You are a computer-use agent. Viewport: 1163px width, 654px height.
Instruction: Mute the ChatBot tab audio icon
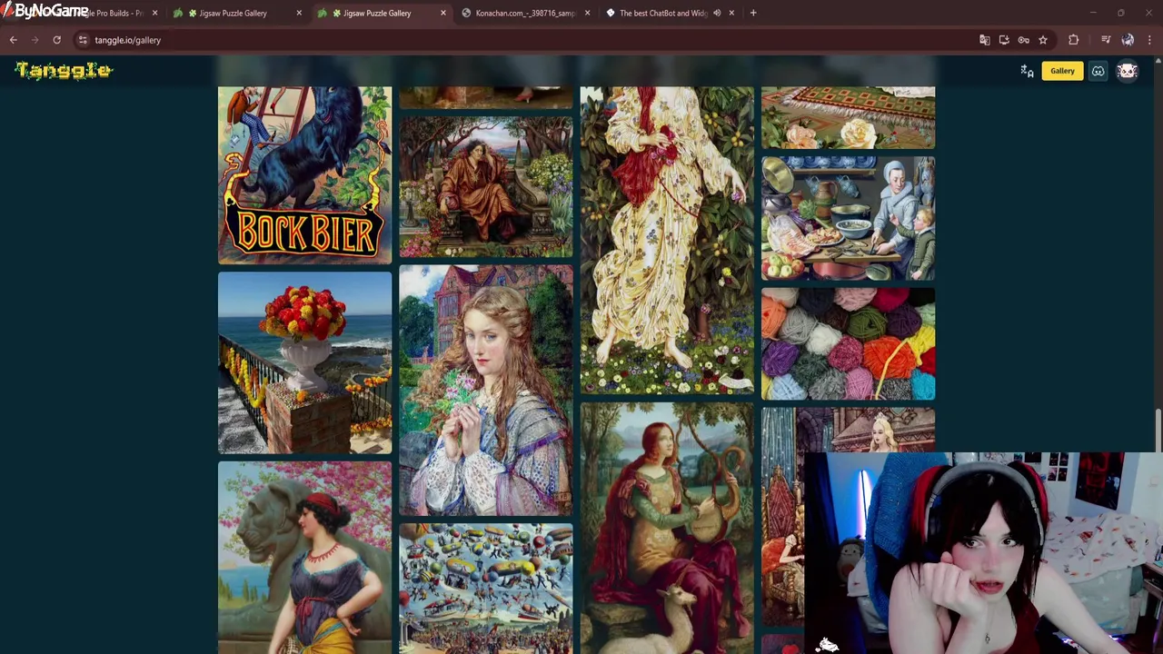click(717, 13)
